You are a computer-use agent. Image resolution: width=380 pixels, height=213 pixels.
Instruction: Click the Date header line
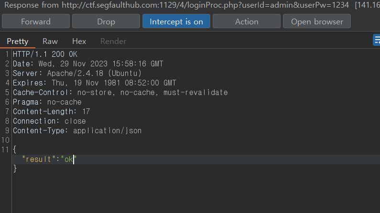point(88,64)
